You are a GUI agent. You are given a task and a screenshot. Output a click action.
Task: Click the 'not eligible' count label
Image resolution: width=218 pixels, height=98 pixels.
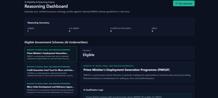74,28
